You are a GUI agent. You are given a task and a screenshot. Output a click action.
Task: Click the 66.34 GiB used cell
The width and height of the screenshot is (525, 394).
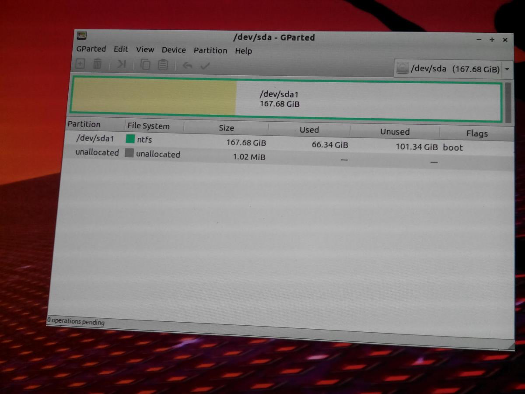[x=330, y=144]
